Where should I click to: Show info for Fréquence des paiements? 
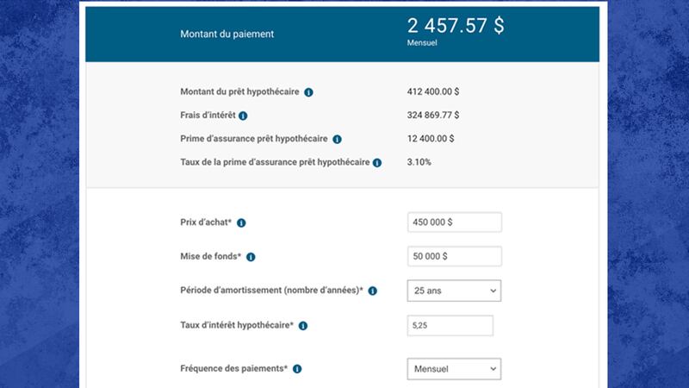tap(296, 369)
